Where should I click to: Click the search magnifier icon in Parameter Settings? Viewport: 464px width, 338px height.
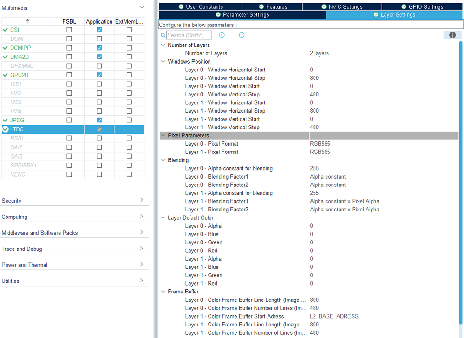[162, 35]
